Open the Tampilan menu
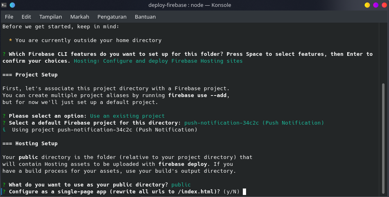389x197 pixels. pos(51,17)
